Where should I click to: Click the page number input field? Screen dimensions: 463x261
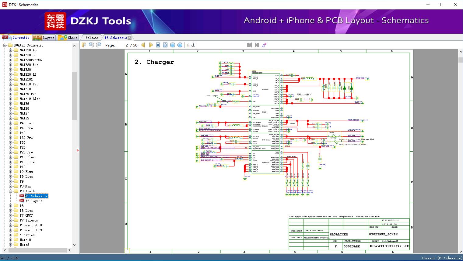(123, 45)
